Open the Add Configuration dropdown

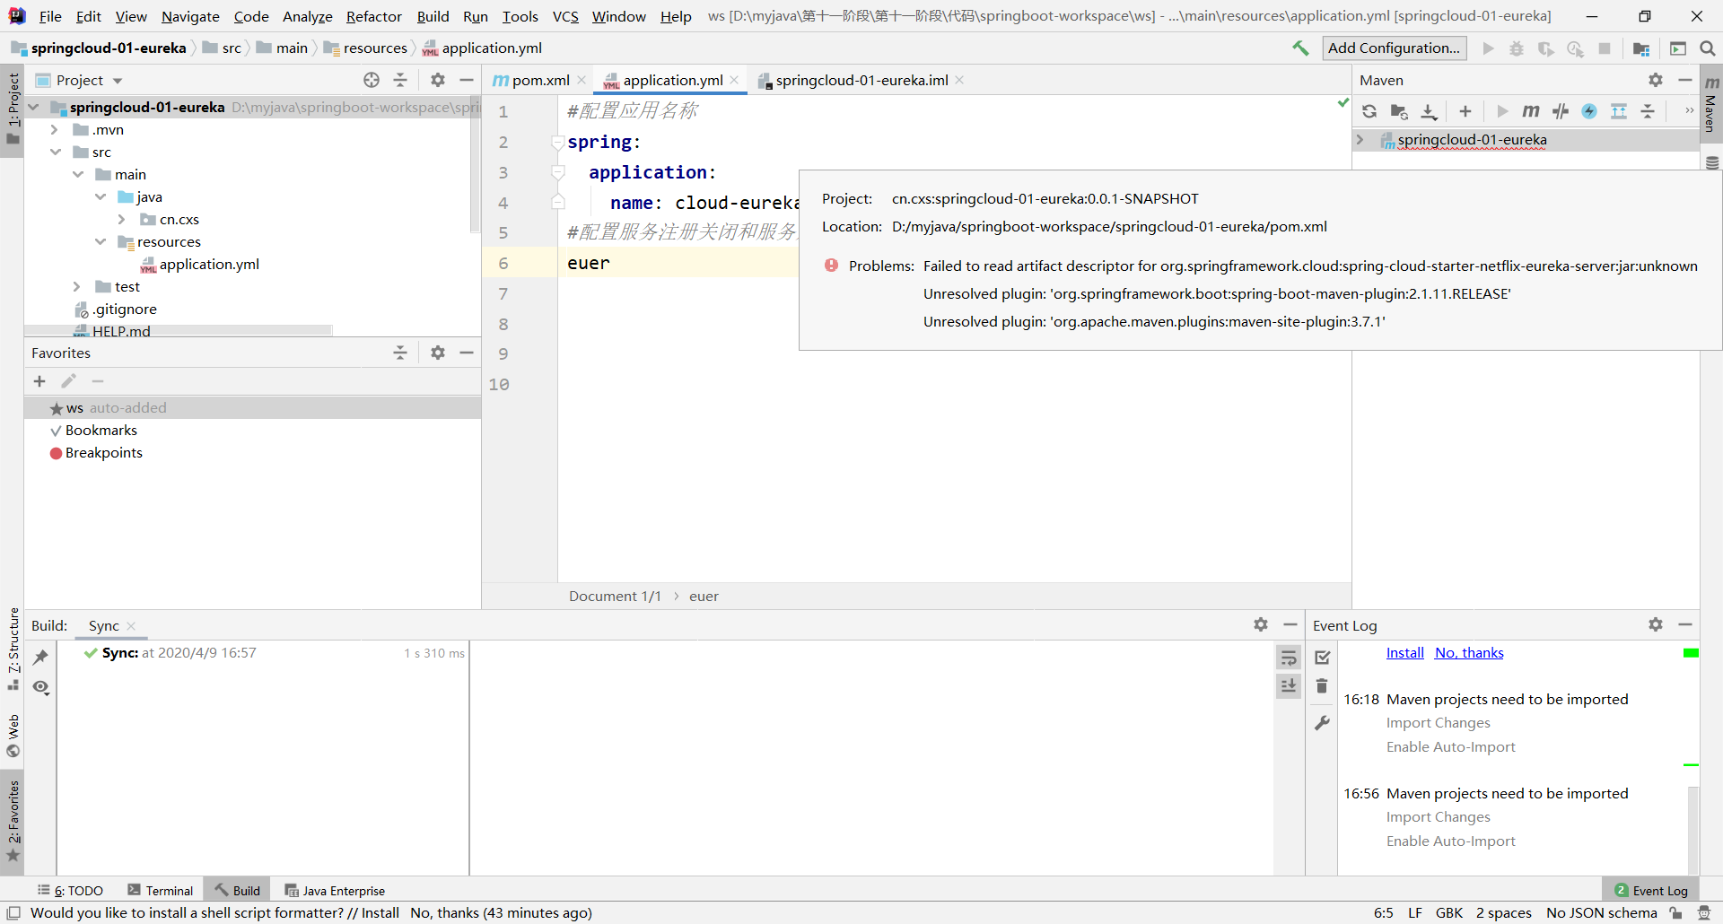click(x=1395, y=48)
